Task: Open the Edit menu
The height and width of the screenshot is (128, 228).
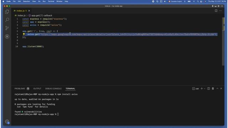Action: point(19,1)
